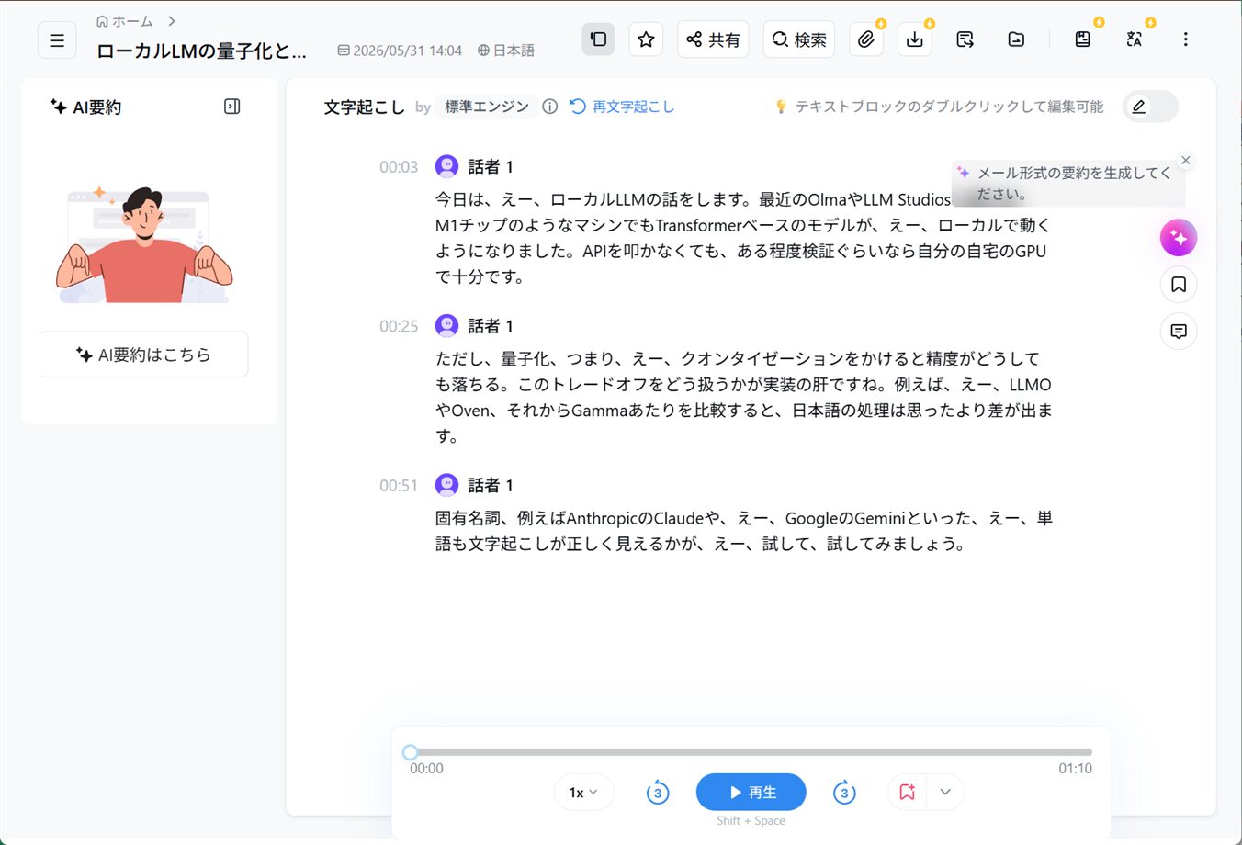Screen dimensions: 1242x845
Task: Jump to timestamp 00:25
Action: pyautogui.click(x=399, y=326)
